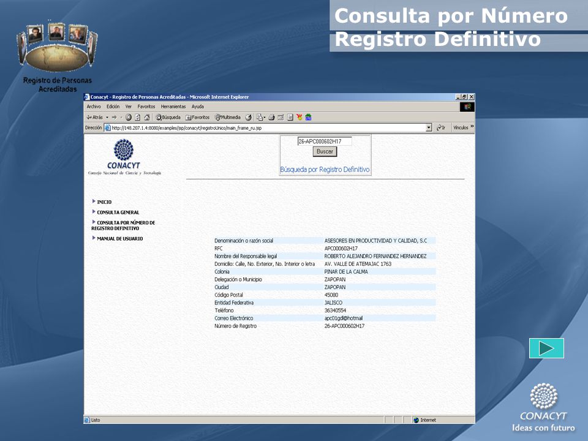The width and height of the screenshot is (588, 441).
Task: Click CONSULTA POR NÚMERO DE REGISTRO DEFINITIVO link
Action: 123,225
